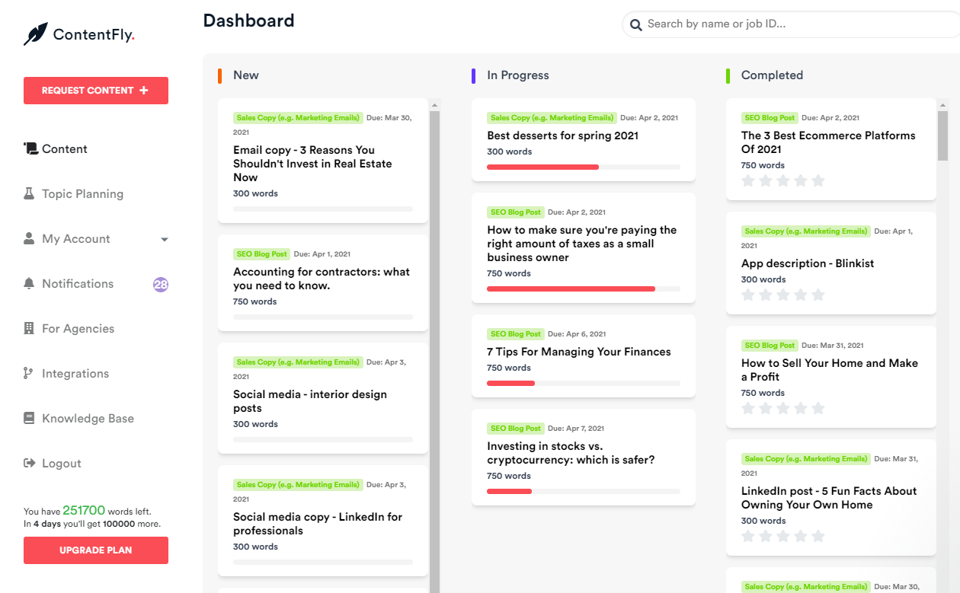
Task: Click the Integrations branch icon
Action: click(x=29, y=374)
